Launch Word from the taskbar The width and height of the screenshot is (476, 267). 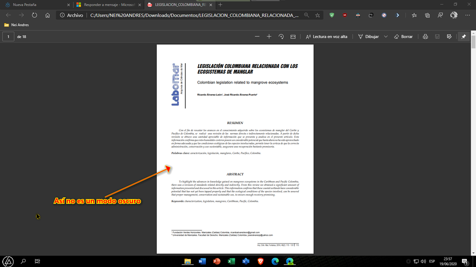coord(202,261)
